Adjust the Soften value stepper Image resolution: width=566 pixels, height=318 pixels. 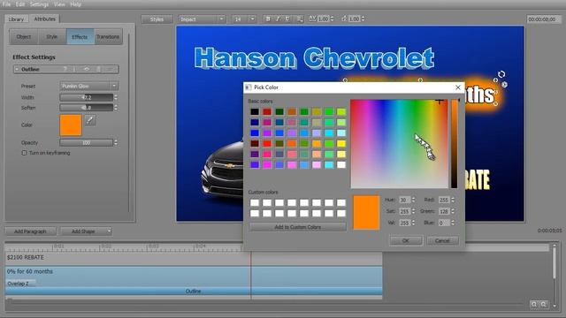click(x=116, y=108)
